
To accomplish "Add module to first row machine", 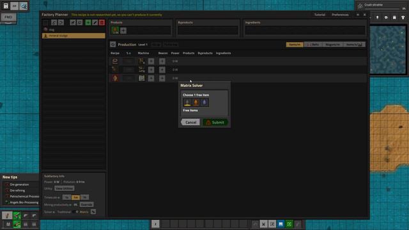I will click(x=151, y=61).
